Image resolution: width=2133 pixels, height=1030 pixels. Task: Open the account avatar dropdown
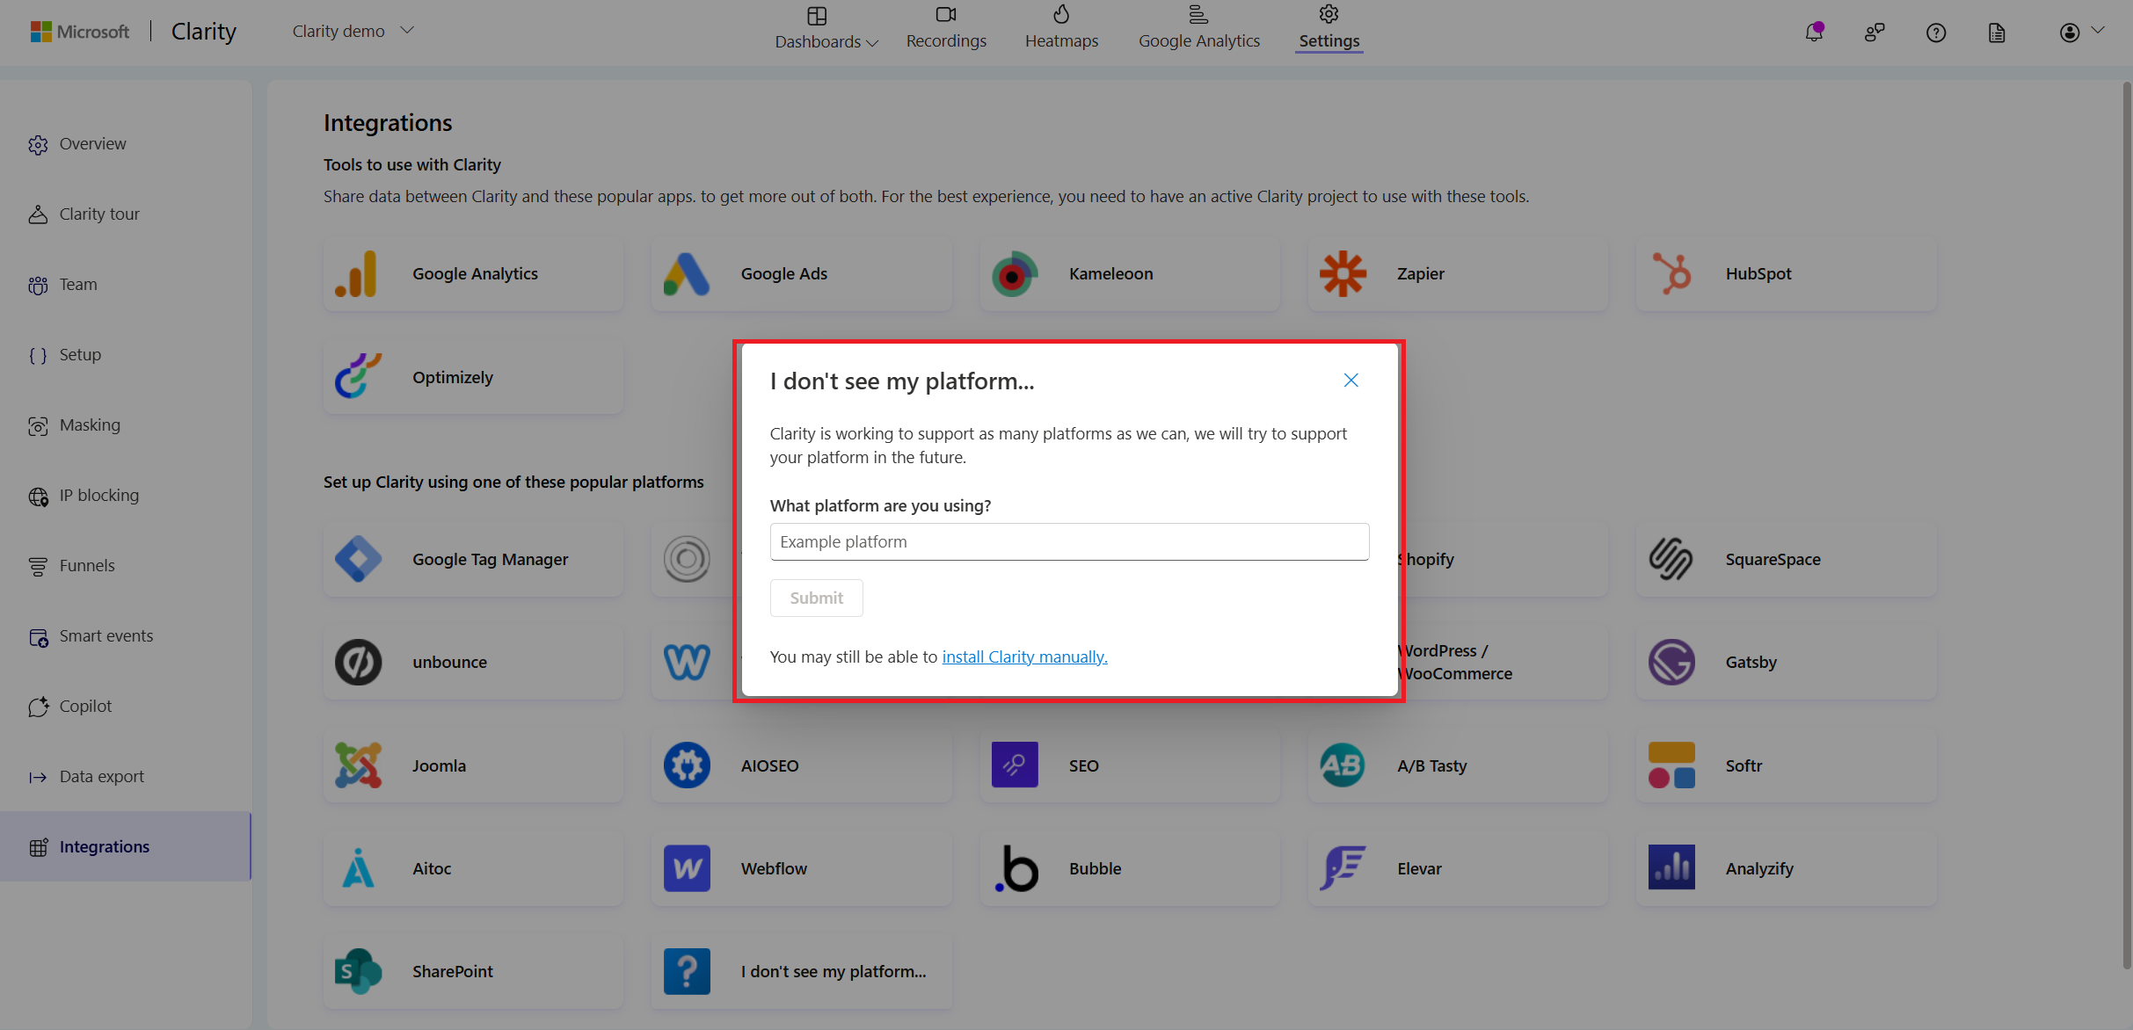2071,32
